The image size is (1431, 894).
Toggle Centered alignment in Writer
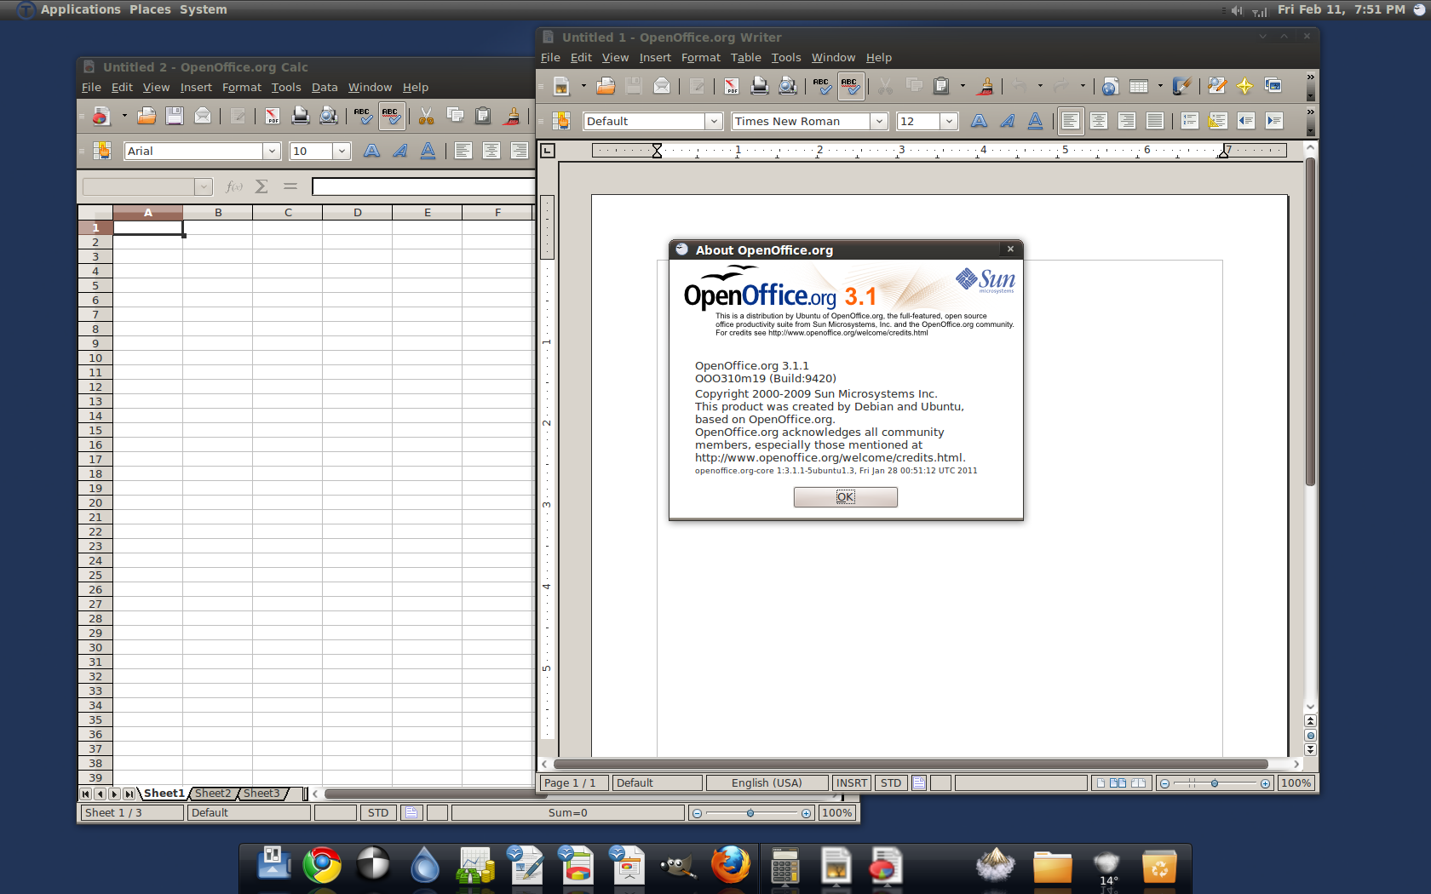1099,121
